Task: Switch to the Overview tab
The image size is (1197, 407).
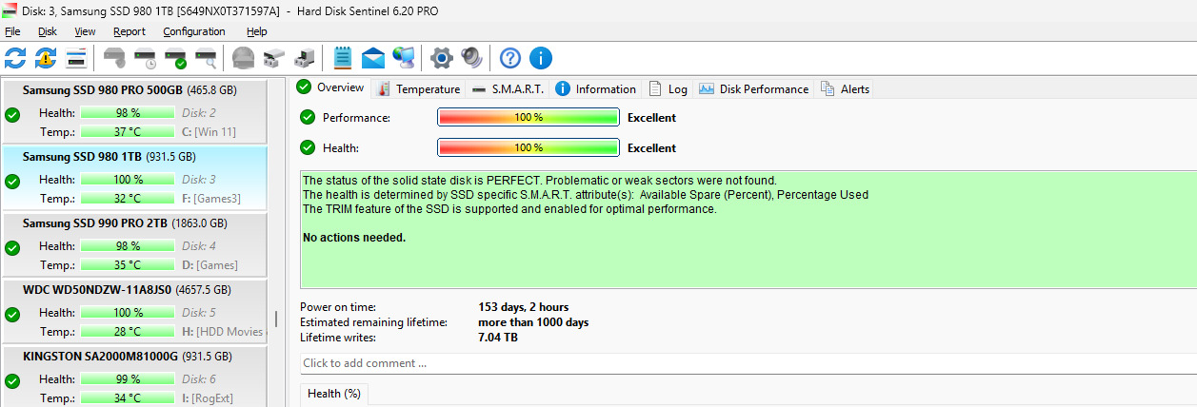Action: click(x=330, y=87)
